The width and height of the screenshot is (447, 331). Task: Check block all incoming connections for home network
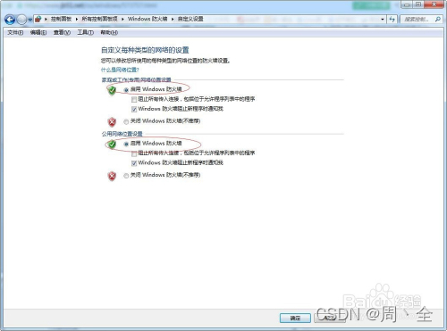click(x=134, y=99)
